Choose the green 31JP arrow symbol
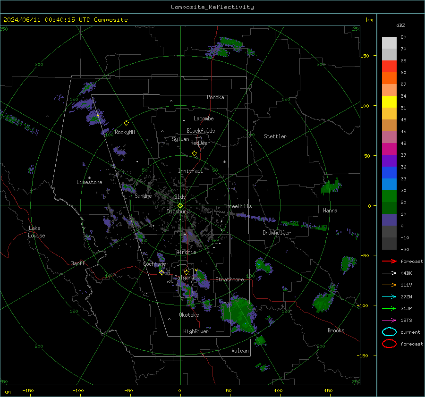 coord(389,308)
